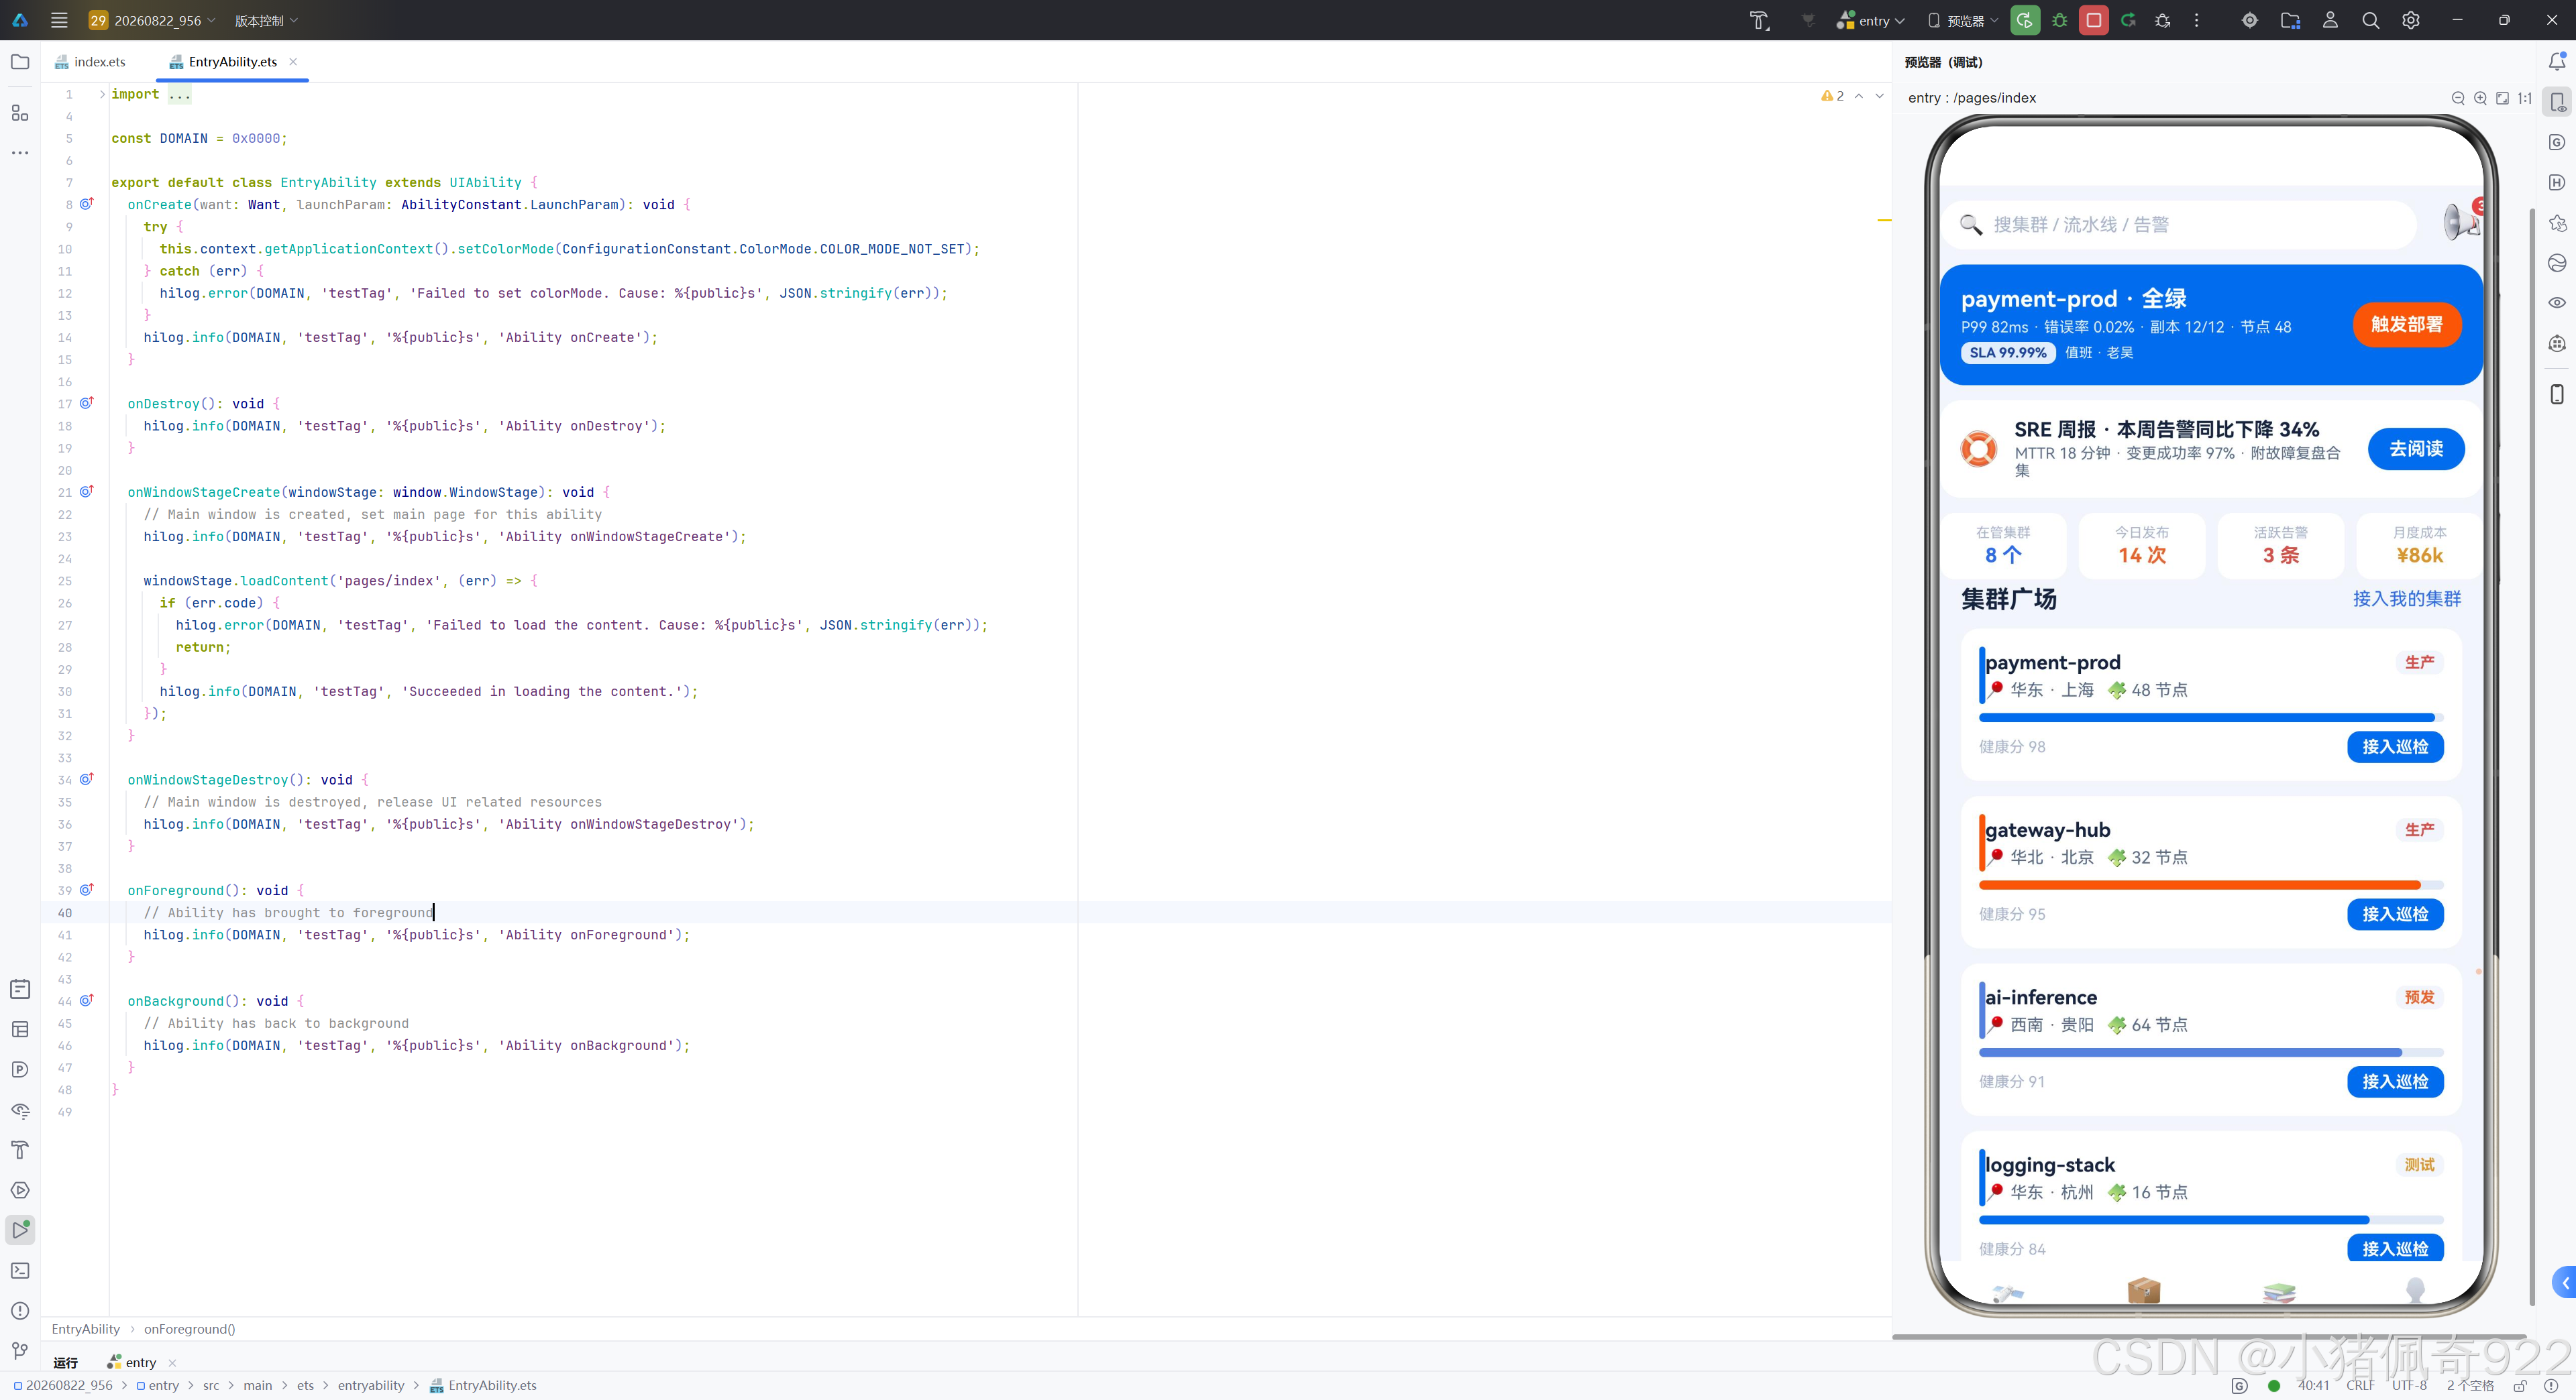
Task: Open notifications bell icon
Action: coord(2557,62)
